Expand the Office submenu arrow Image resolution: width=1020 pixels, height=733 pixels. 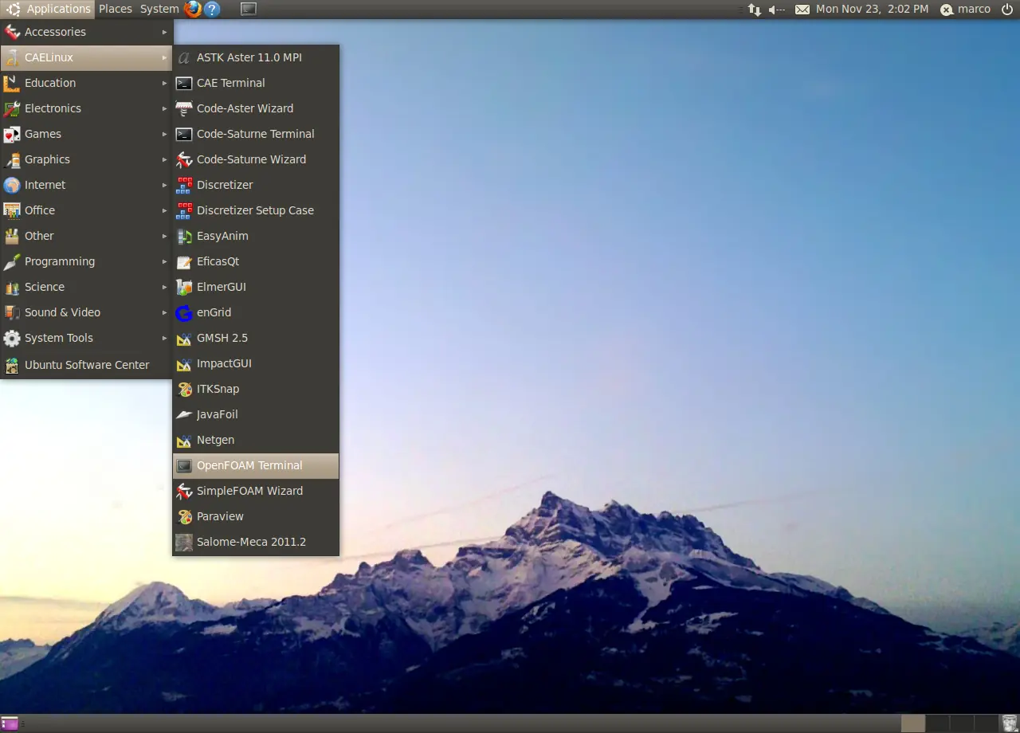click(165, 210)
